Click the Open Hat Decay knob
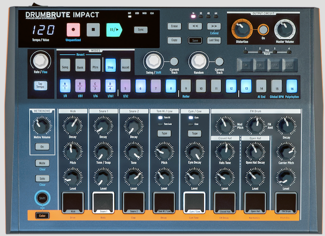Image resolution: width=325 pixels, height=236 pixels. [255, 152]
